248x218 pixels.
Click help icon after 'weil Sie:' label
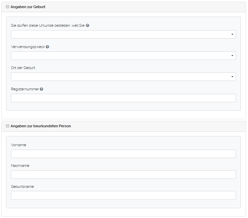pos(88,26)
